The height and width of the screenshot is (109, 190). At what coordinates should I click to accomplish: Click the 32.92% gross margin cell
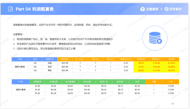pos(172,63)
